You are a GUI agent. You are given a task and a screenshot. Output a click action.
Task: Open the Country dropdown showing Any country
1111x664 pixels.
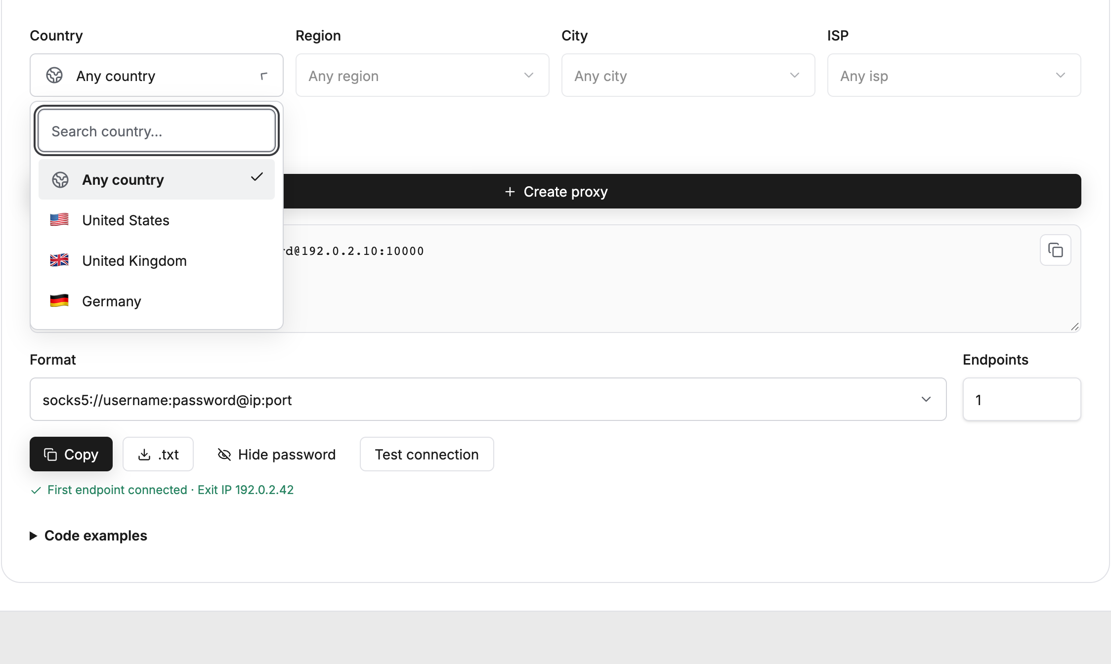coord(156,75)
